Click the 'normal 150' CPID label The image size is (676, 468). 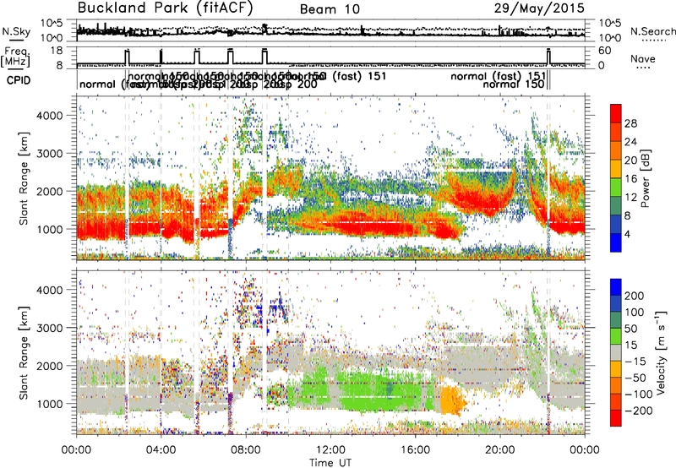(513, 84)
